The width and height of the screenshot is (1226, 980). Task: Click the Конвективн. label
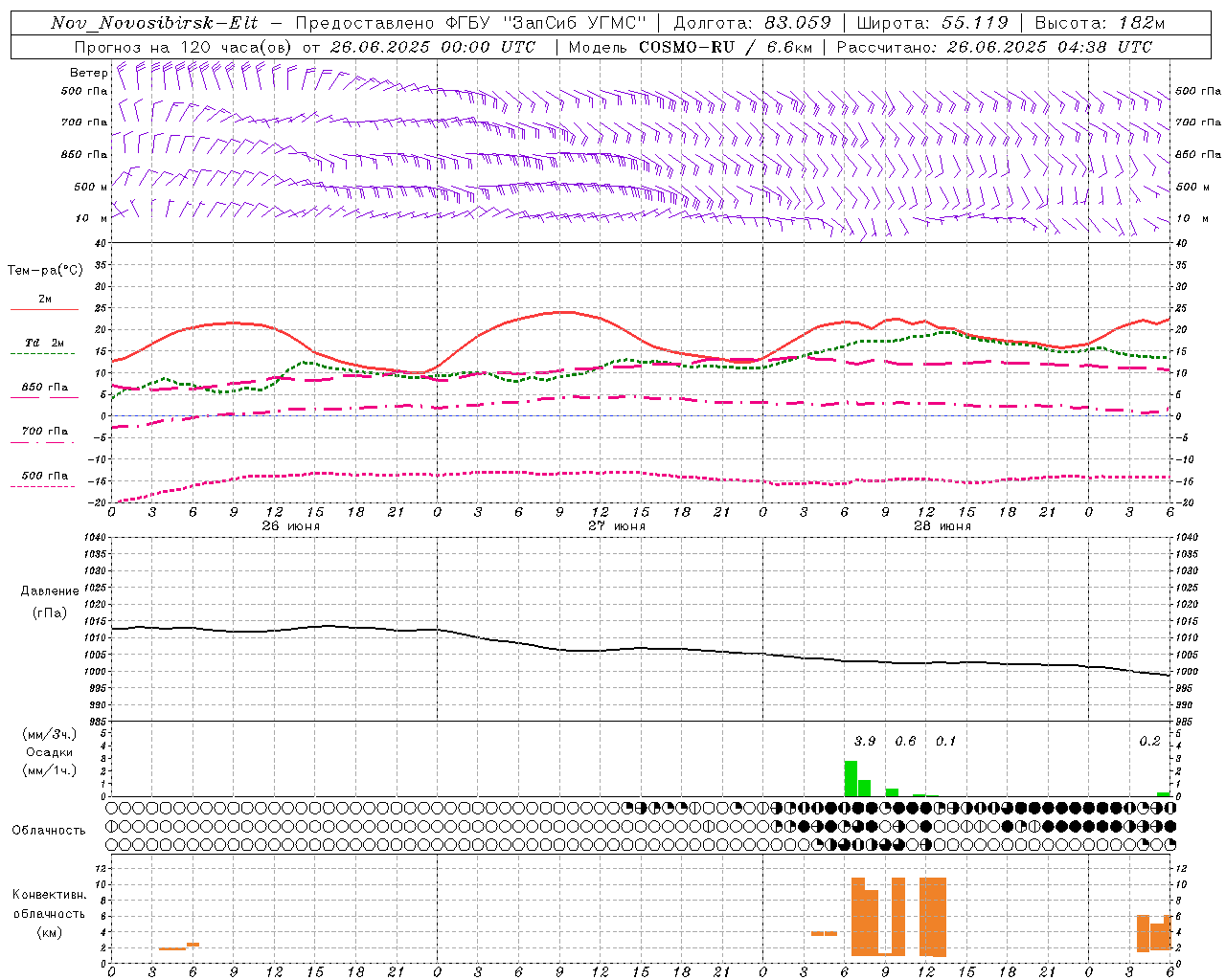pos(50,894)
